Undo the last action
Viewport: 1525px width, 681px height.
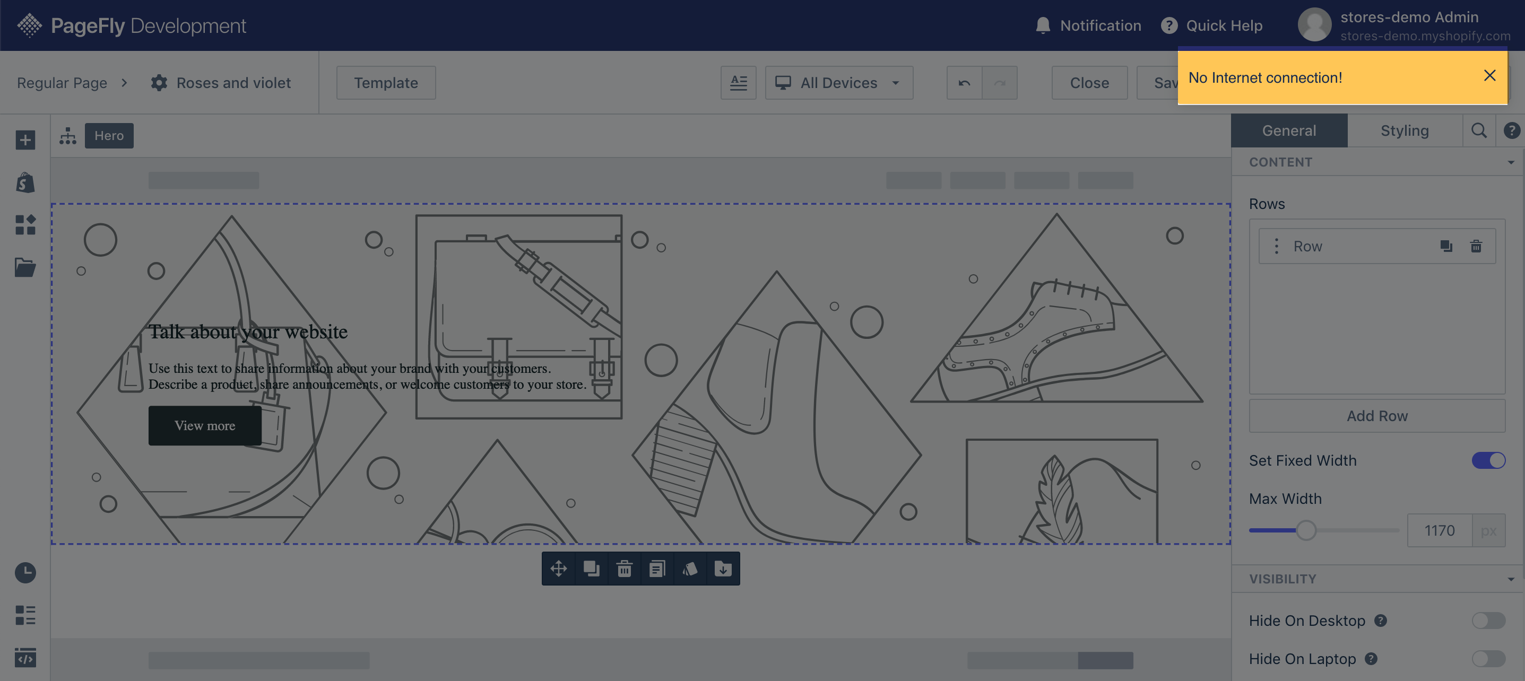point(964,83)
